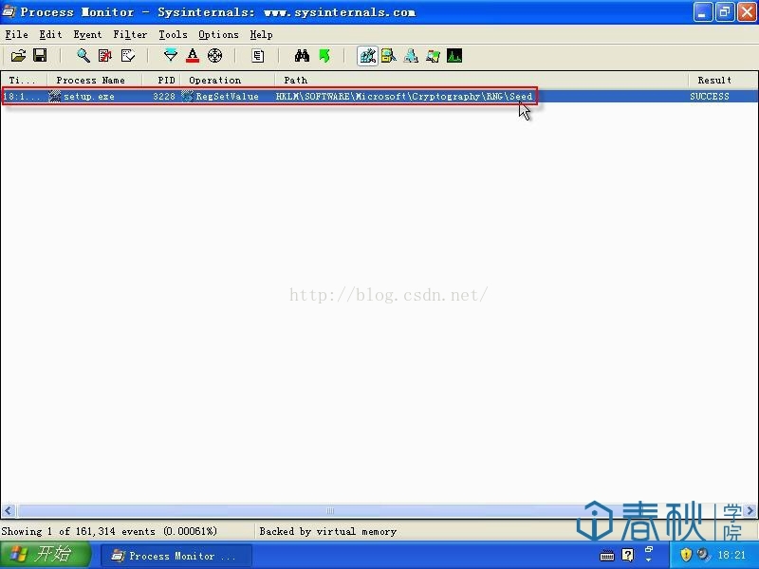Click the RegSetValue operation cell
This screenshot has width=759, height=569.
click(x=227, y=97)
